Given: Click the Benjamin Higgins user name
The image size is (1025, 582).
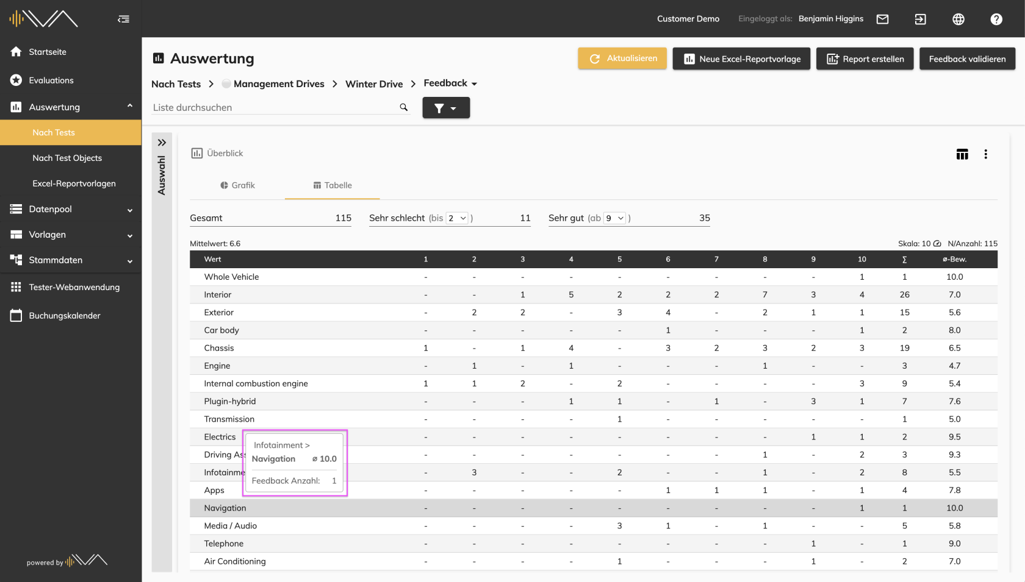Looking at the screenshot, I should tap(831, 19).
